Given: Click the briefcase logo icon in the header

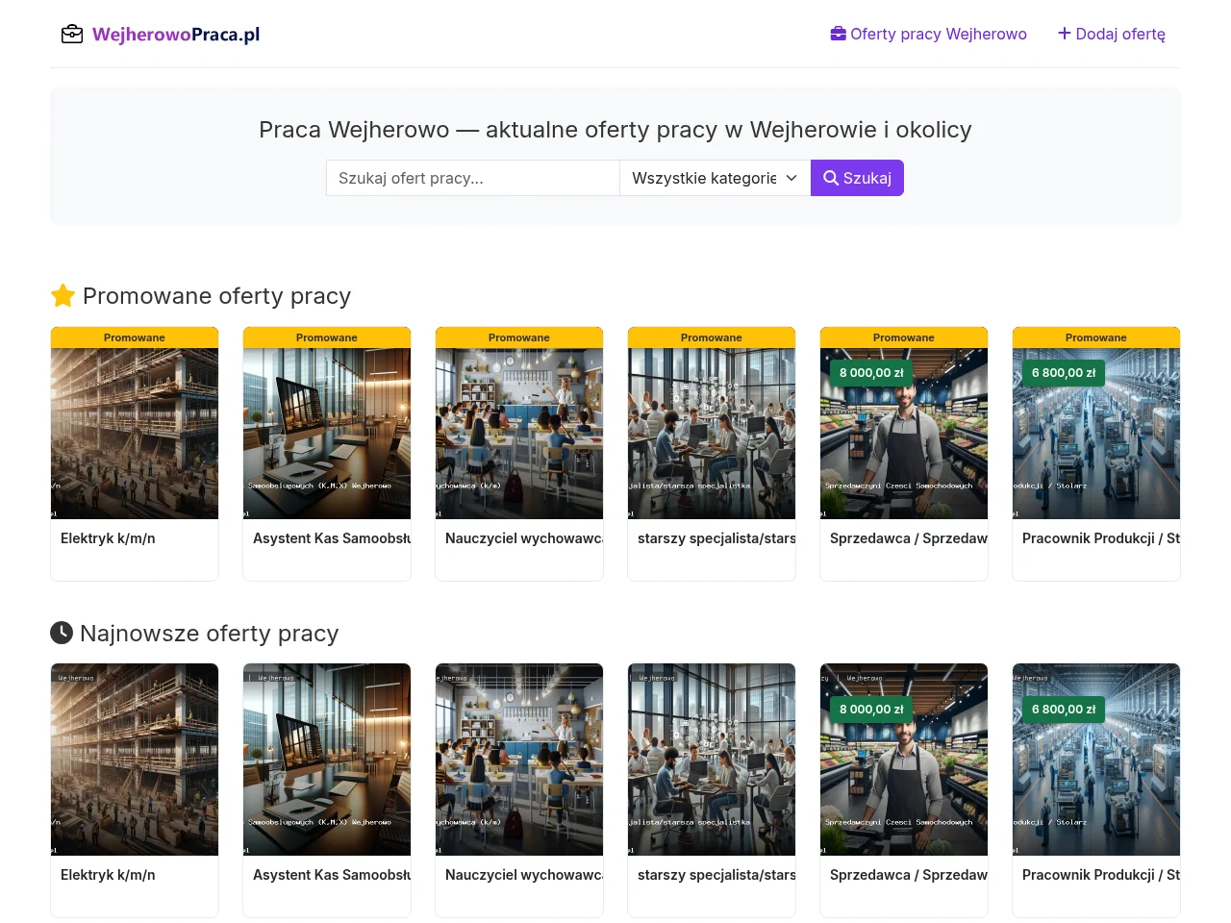Looking at the screenshot, I should tap(72, 35).
